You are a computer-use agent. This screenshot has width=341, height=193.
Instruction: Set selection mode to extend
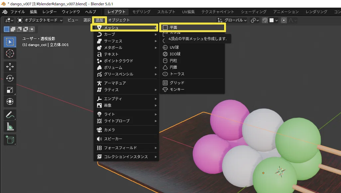coord(13,29)
